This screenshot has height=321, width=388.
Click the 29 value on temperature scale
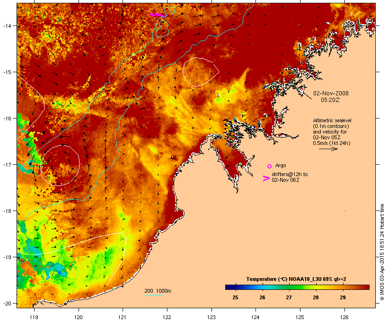click(x=343, y=297)
